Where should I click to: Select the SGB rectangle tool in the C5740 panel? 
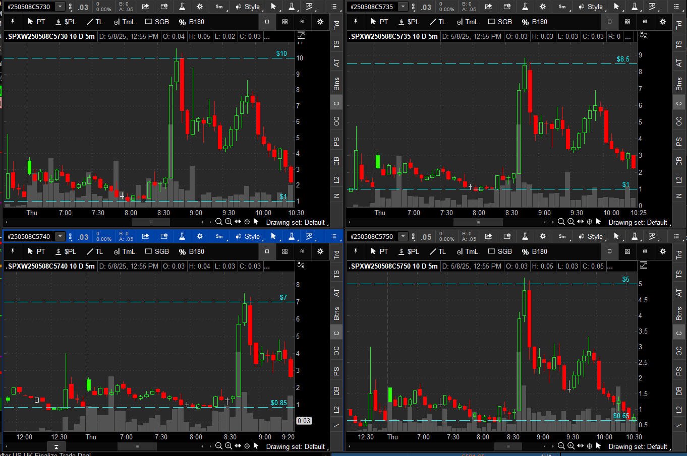pos(157,251)
